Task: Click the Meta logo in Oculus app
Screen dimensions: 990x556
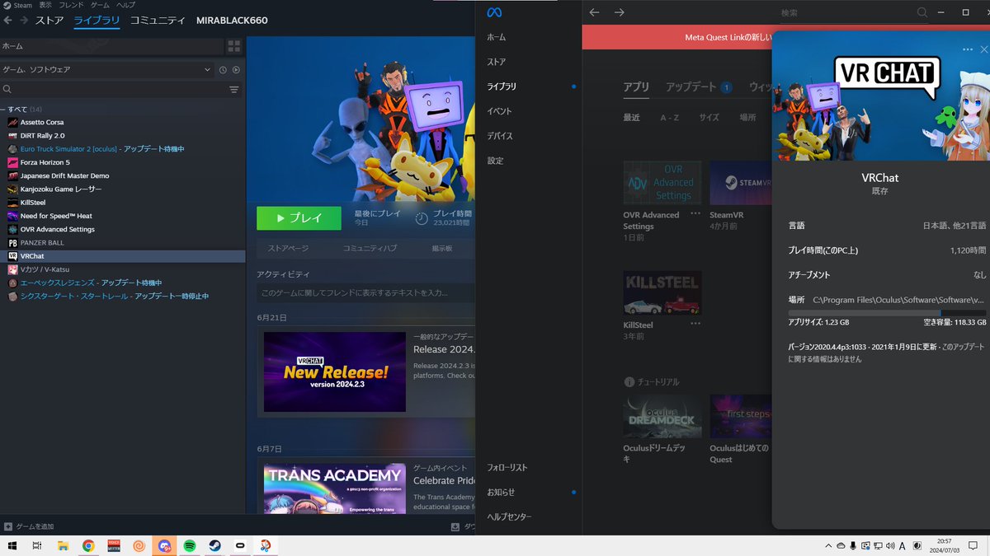Action: 494,12
